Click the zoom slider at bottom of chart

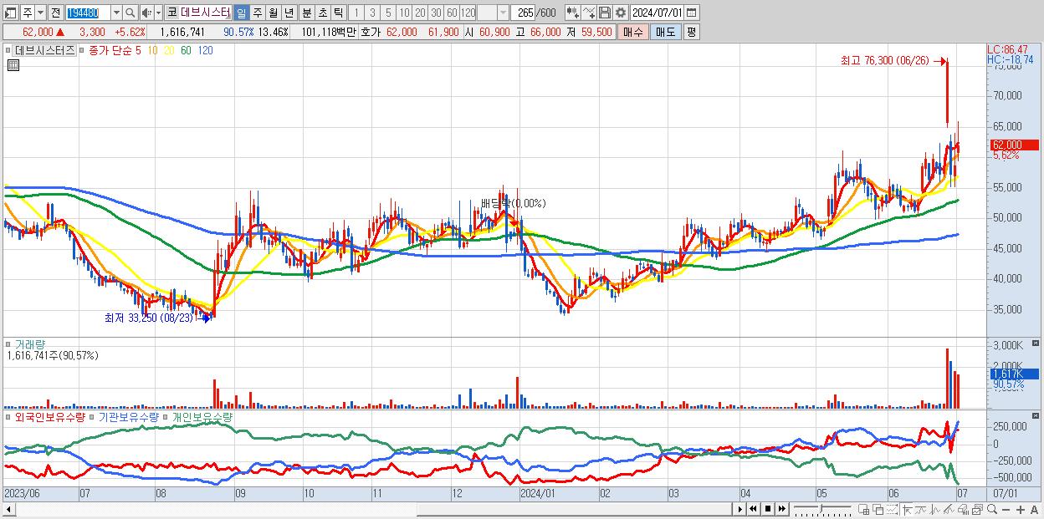click(x=822, y=509)
